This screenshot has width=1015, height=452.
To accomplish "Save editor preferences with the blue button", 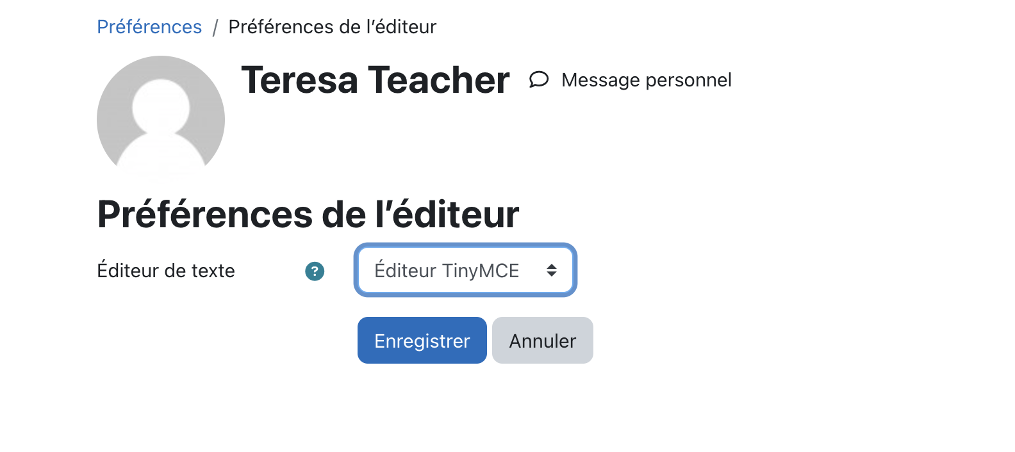I will (422, 341).
